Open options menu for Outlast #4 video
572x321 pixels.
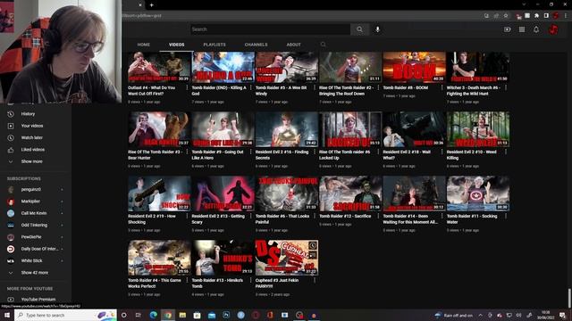point(187,87)
